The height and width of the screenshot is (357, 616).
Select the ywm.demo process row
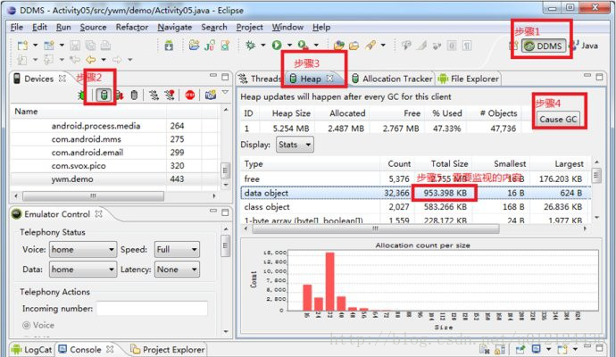point(114,179)
